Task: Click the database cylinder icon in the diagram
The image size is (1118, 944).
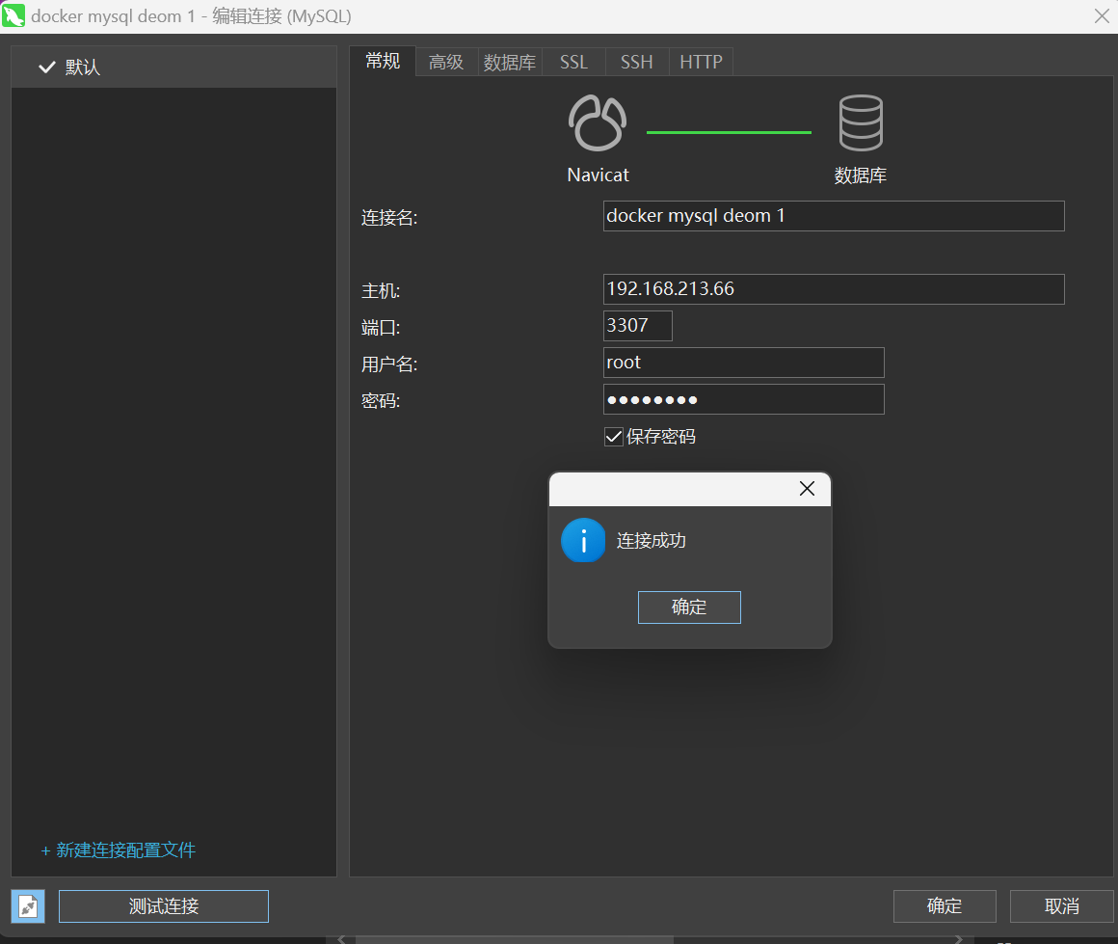Action: pos(860,123)
